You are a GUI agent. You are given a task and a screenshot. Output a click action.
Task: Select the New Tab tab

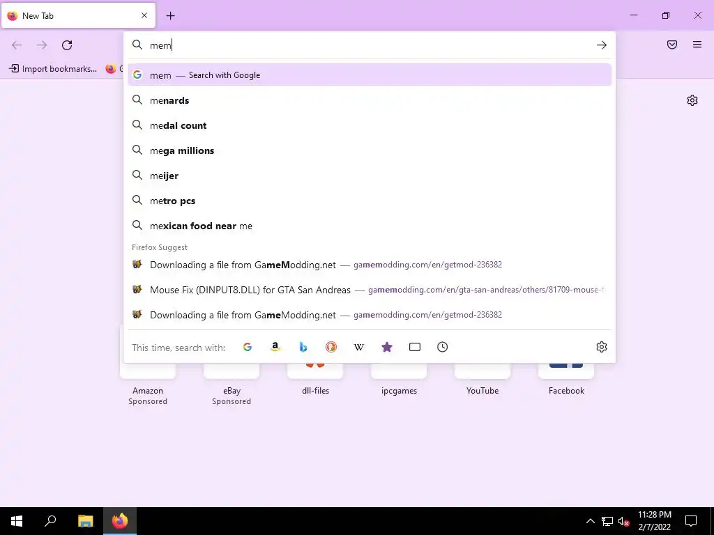click(78, 15)
